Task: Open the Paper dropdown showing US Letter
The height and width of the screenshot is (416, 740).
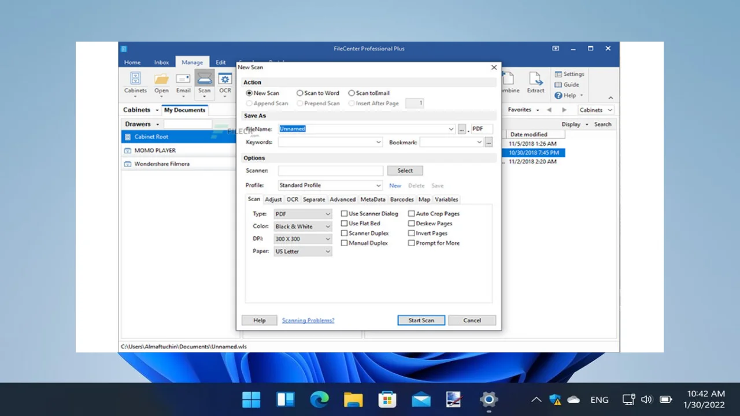Action: (x=303, y=252)
